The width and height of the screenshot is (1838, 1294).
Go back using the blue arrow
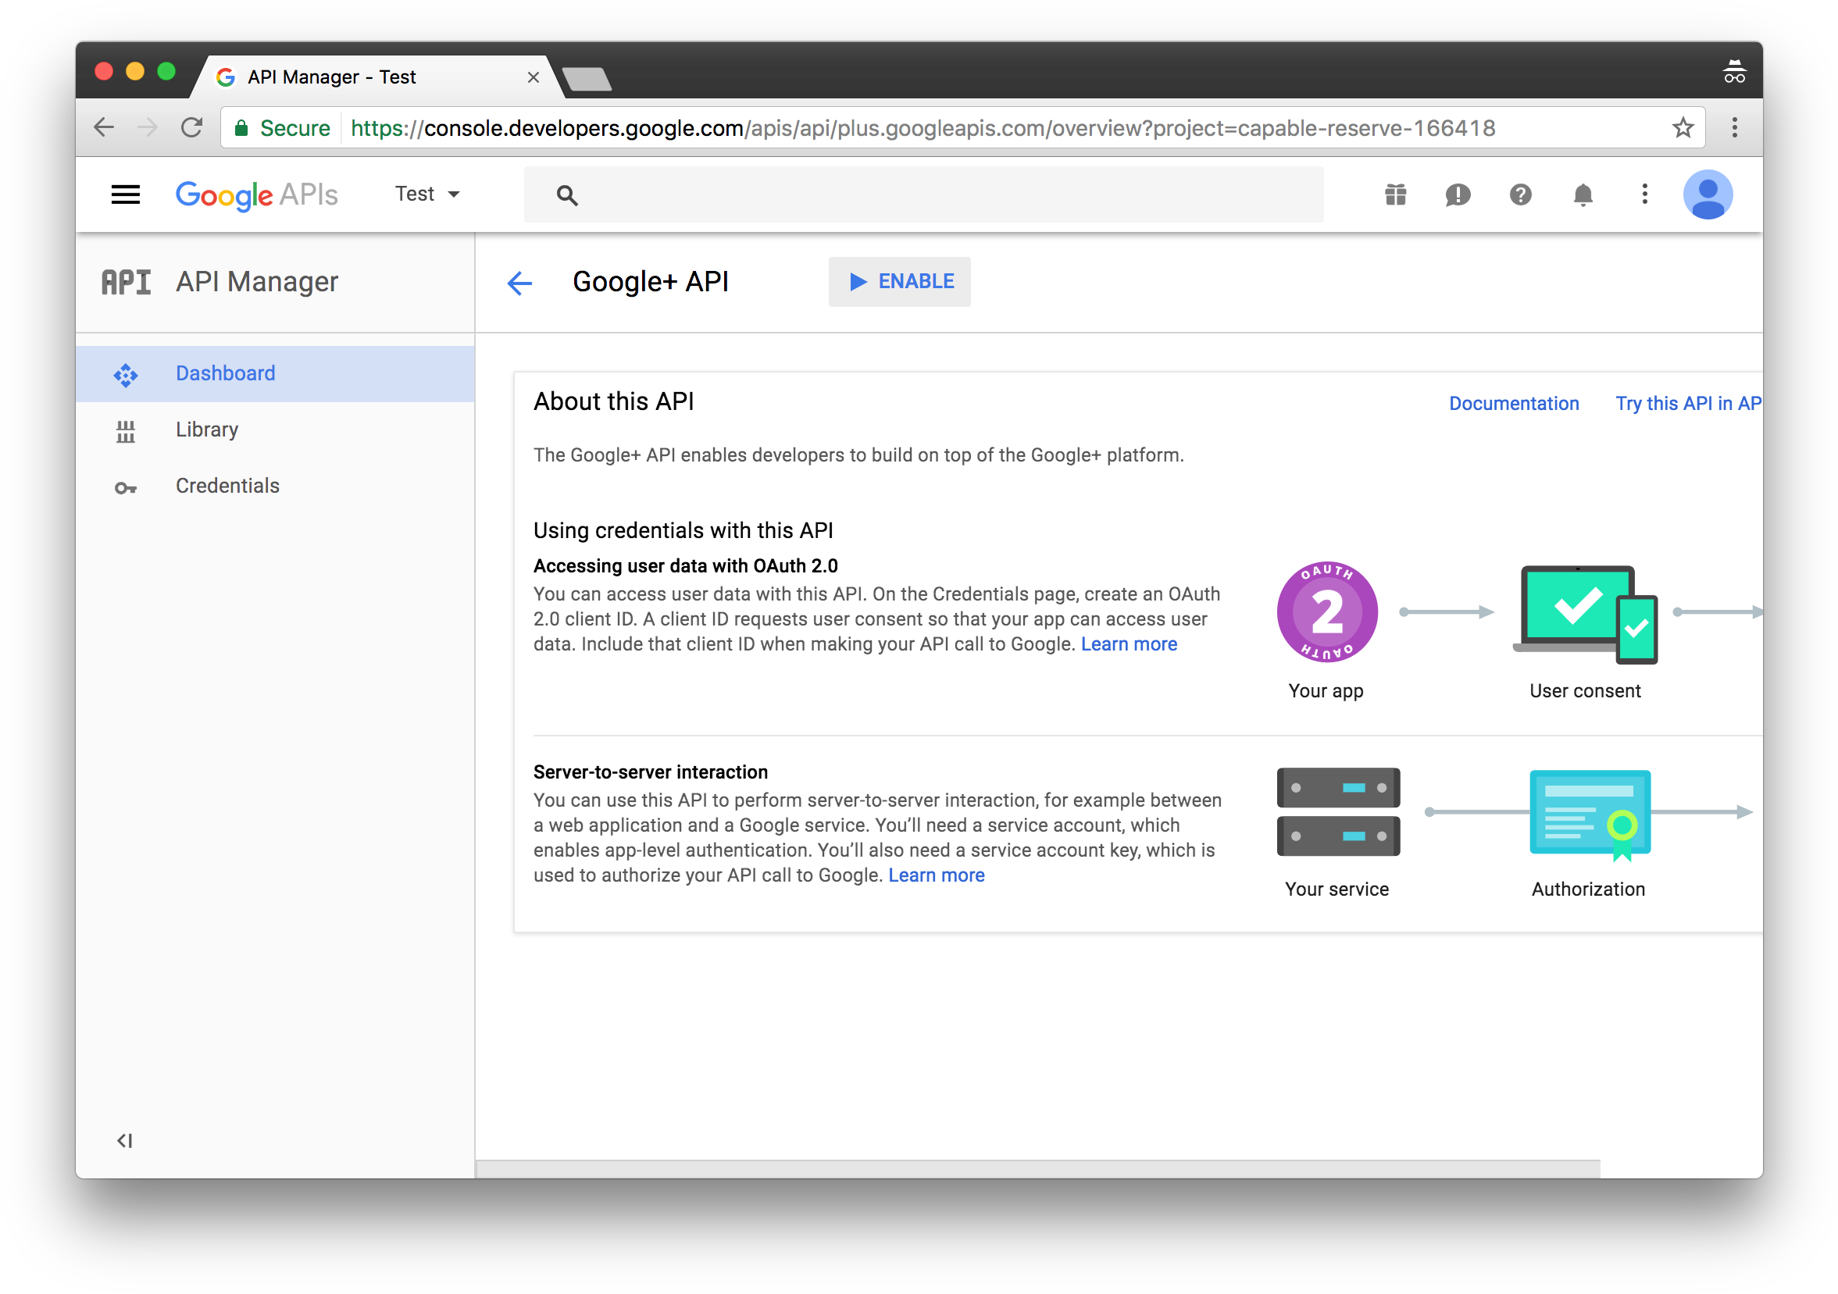(519, 283)
